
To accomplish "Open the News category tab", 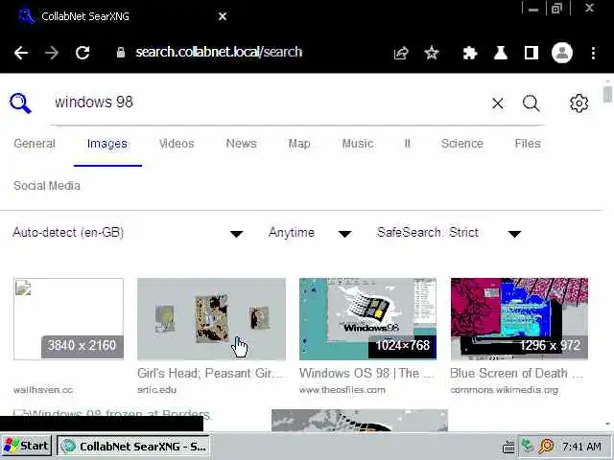I will pyautogui.click(x=241, y=144).
